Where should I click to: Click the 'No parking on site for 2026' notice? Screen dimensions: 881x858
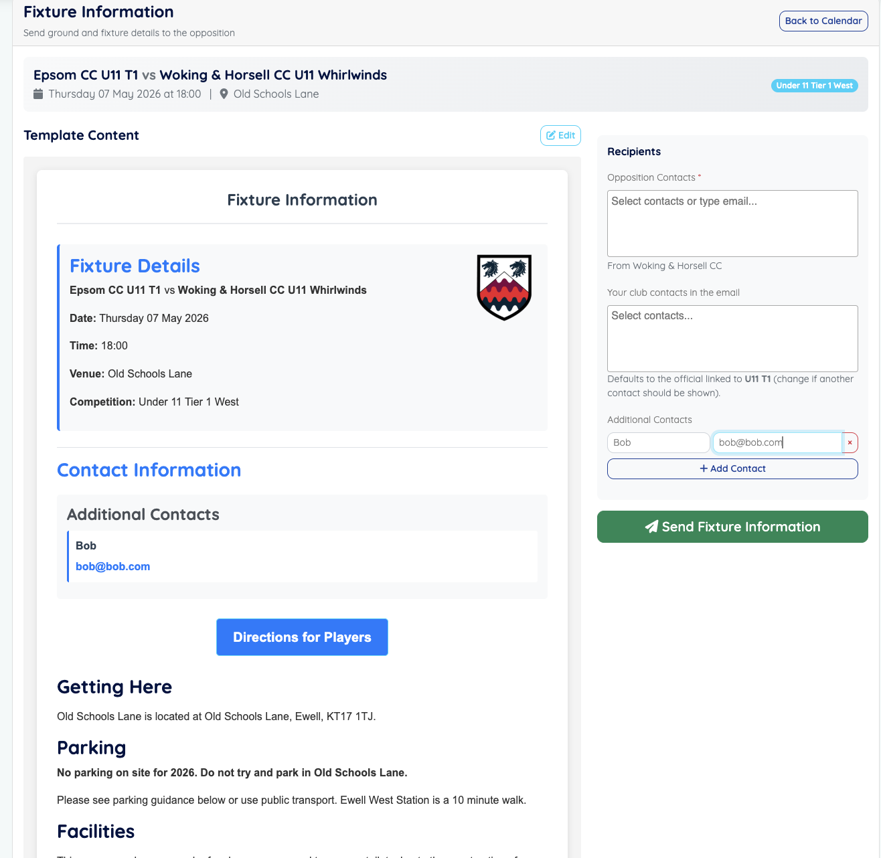click(232, 772)
